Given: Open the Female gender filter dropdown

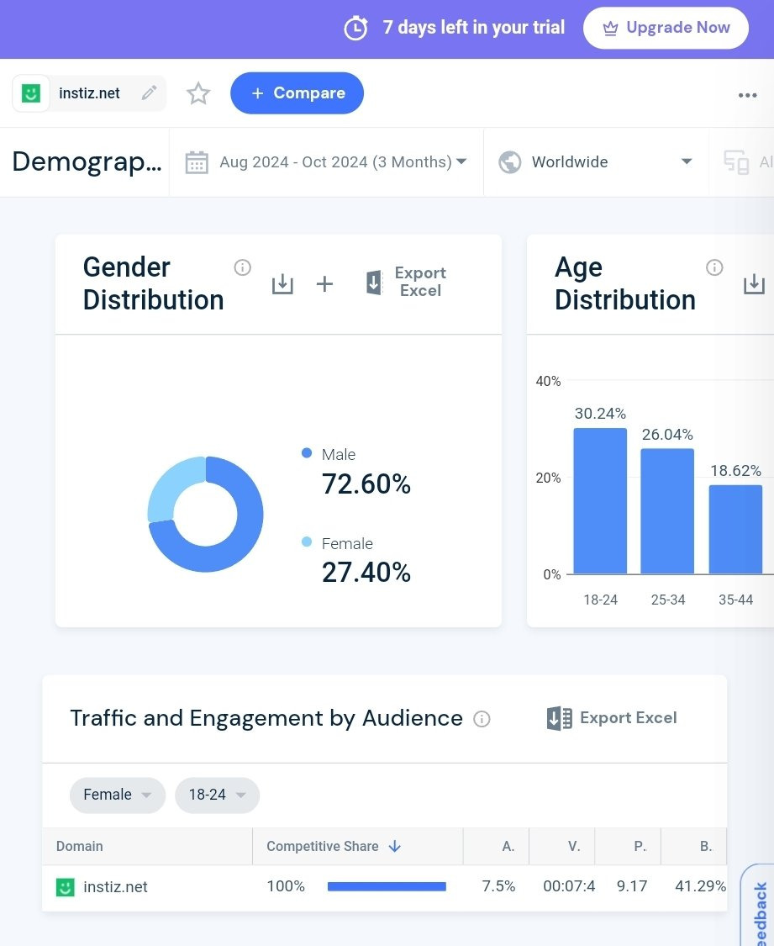Looking at the screenshot, I should [118, 795].
